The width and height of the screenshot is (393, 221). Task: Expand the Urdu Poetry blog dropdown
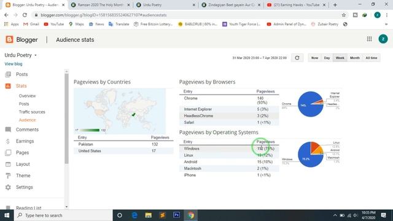point(36,55)
